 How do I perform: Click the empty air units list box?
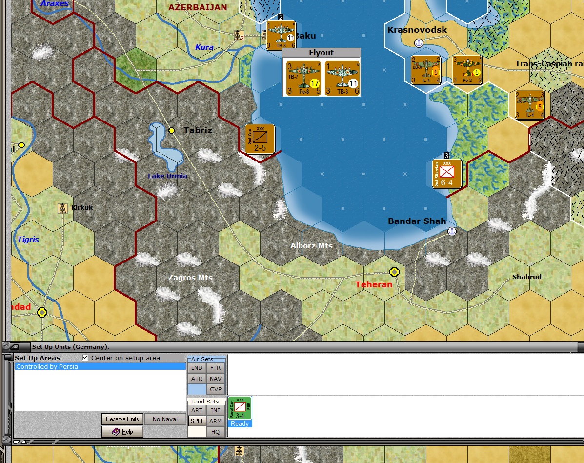click(x=405, y=374)
